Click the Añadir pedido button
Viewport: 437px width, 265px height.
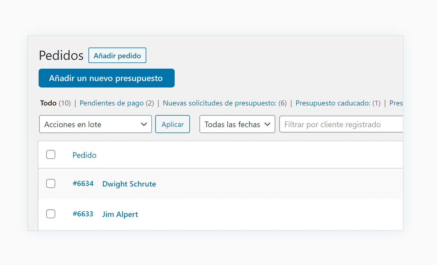(117, 55)
